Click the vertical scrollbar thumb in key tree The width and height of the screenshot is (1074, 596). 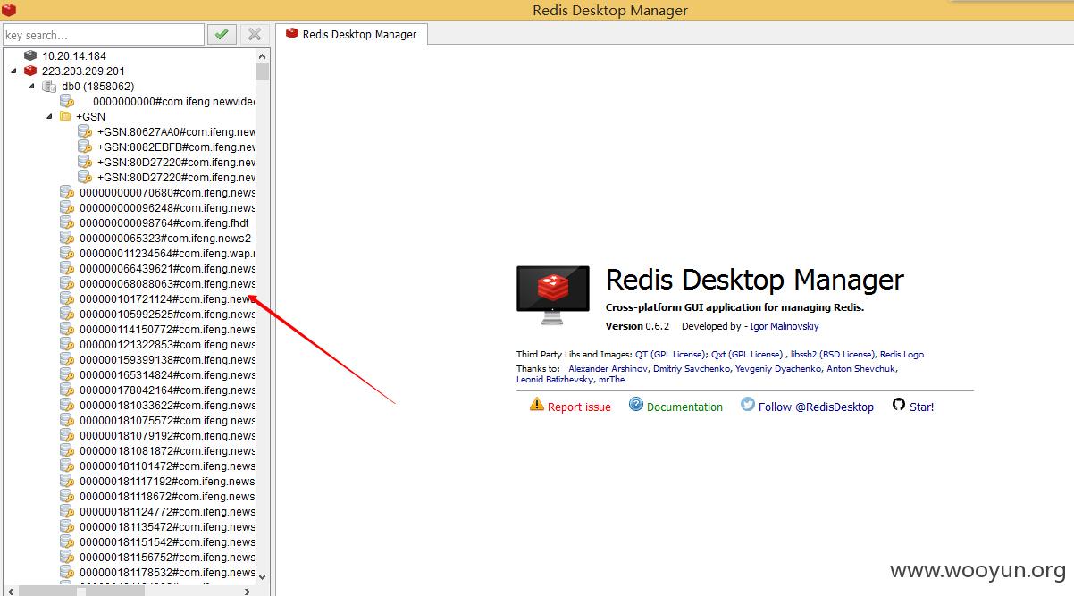[x=262, y=71]
